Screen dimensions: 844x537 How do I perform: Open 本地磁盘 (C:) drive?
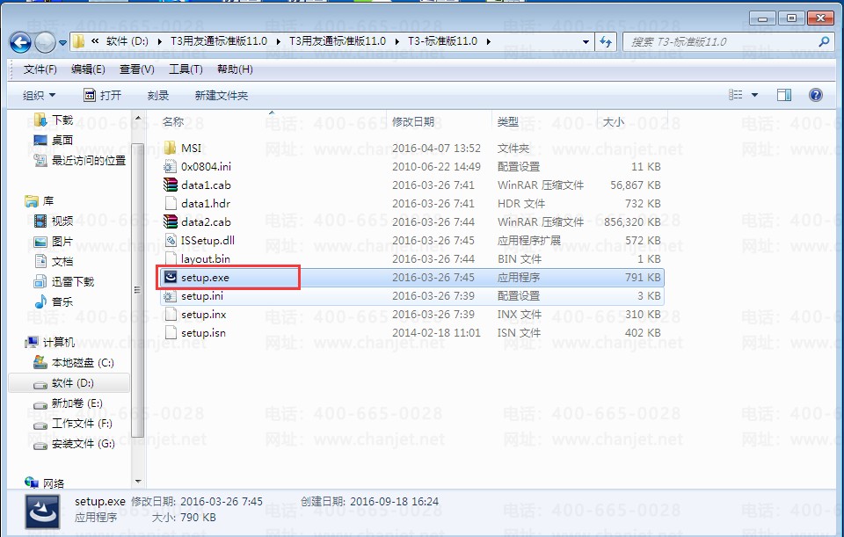(83, 363)
